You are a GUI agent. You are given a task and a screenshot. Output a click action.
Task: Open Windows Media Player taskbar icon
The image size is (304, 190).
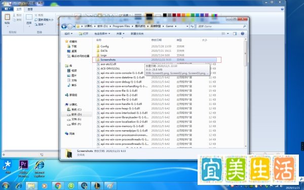coord(45,186)
